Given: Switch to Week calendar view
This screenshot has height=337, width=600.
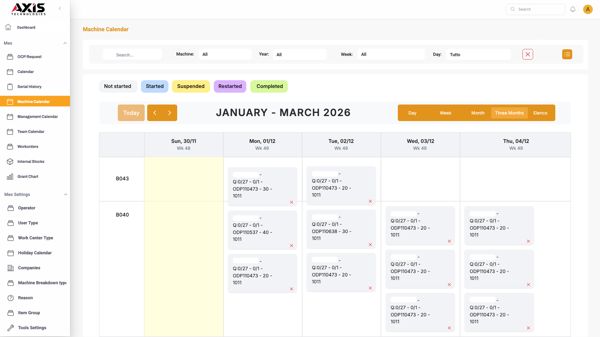Looking at the screenshot, I should tap(445, 113).
